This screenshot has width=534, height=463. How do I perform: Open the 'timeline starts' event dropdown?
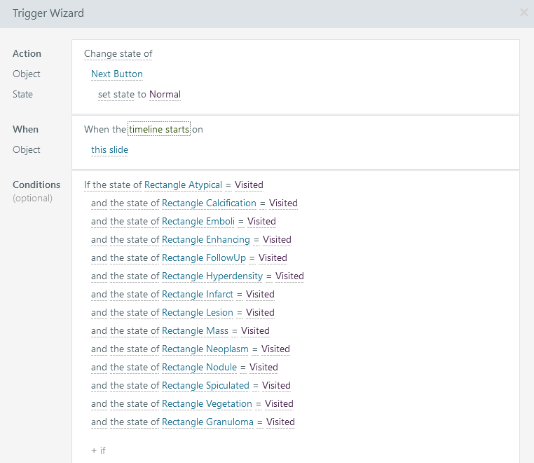(x=159, y=129)
